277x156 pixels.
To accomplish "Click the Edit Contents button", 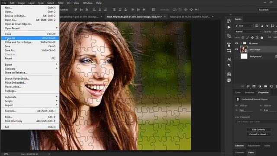I will point(258,130).
